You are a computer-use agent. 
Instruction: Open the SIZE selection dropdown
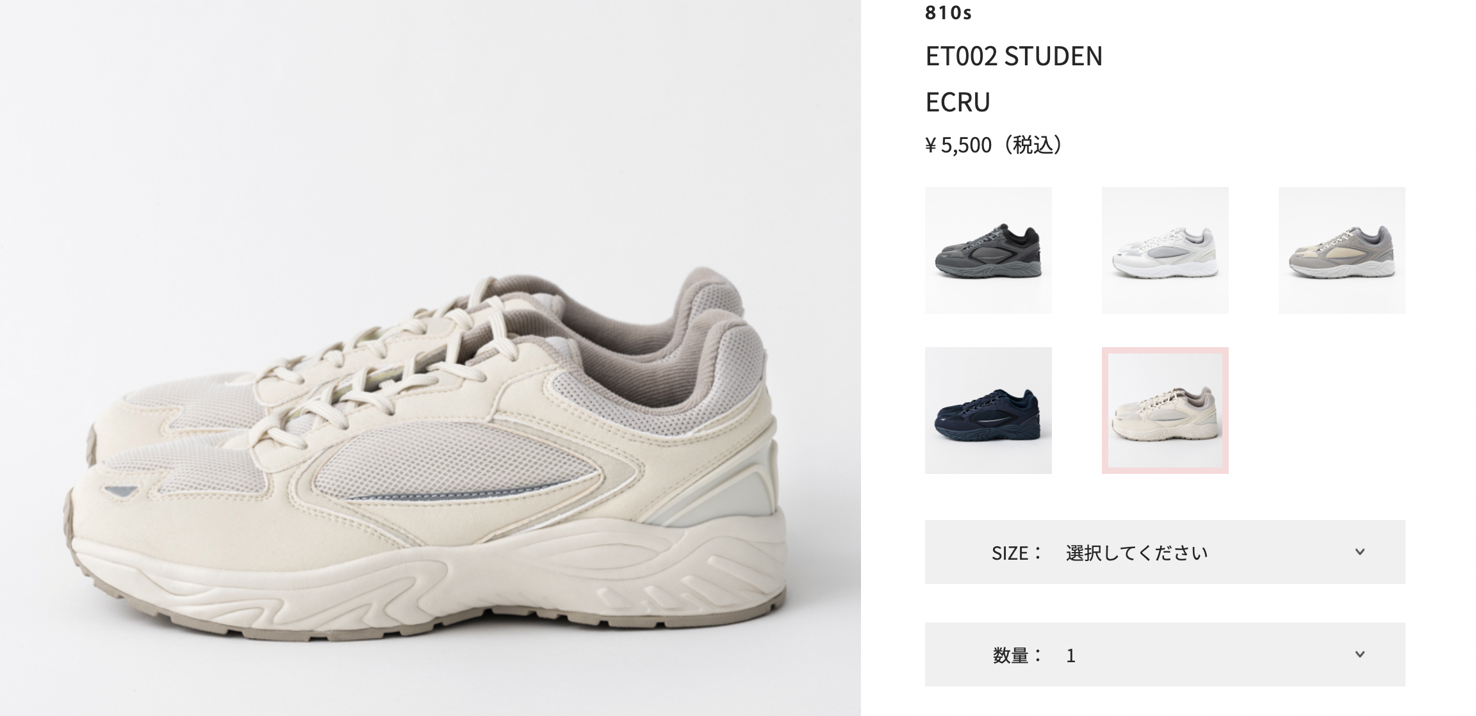1165,552
